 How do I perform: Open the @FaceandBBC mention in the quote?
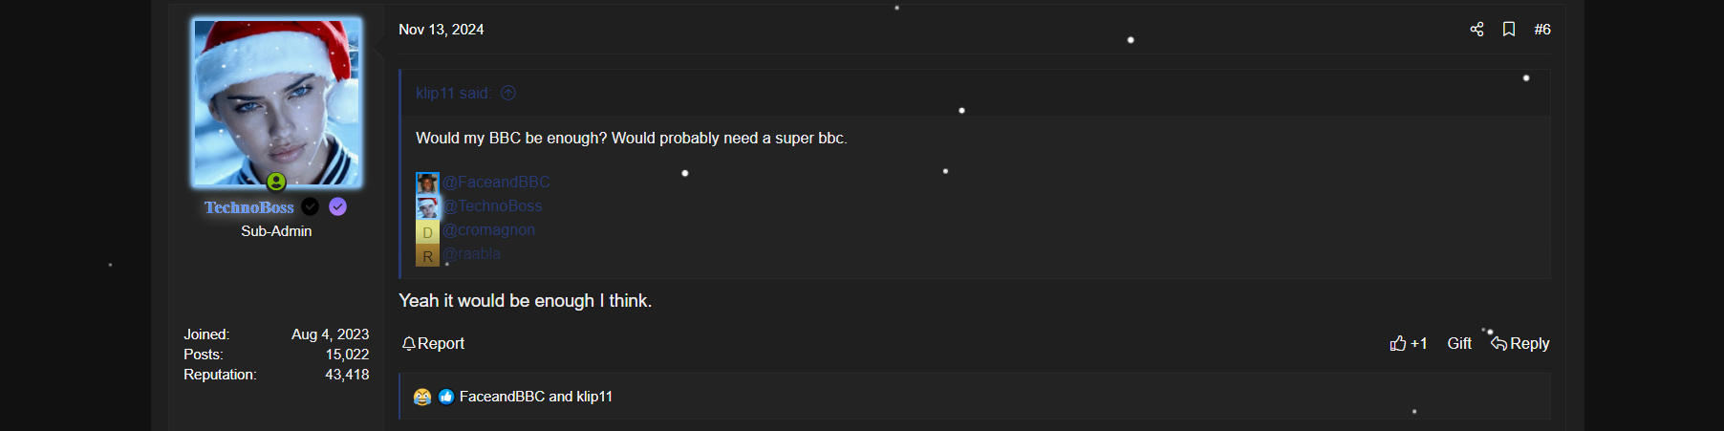coord(496,182)
